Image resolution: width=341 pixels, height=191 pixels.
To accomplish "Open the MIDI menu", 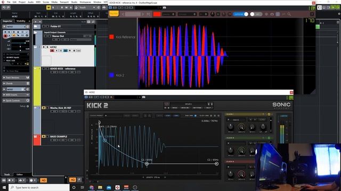I will [x=38, y=2].
